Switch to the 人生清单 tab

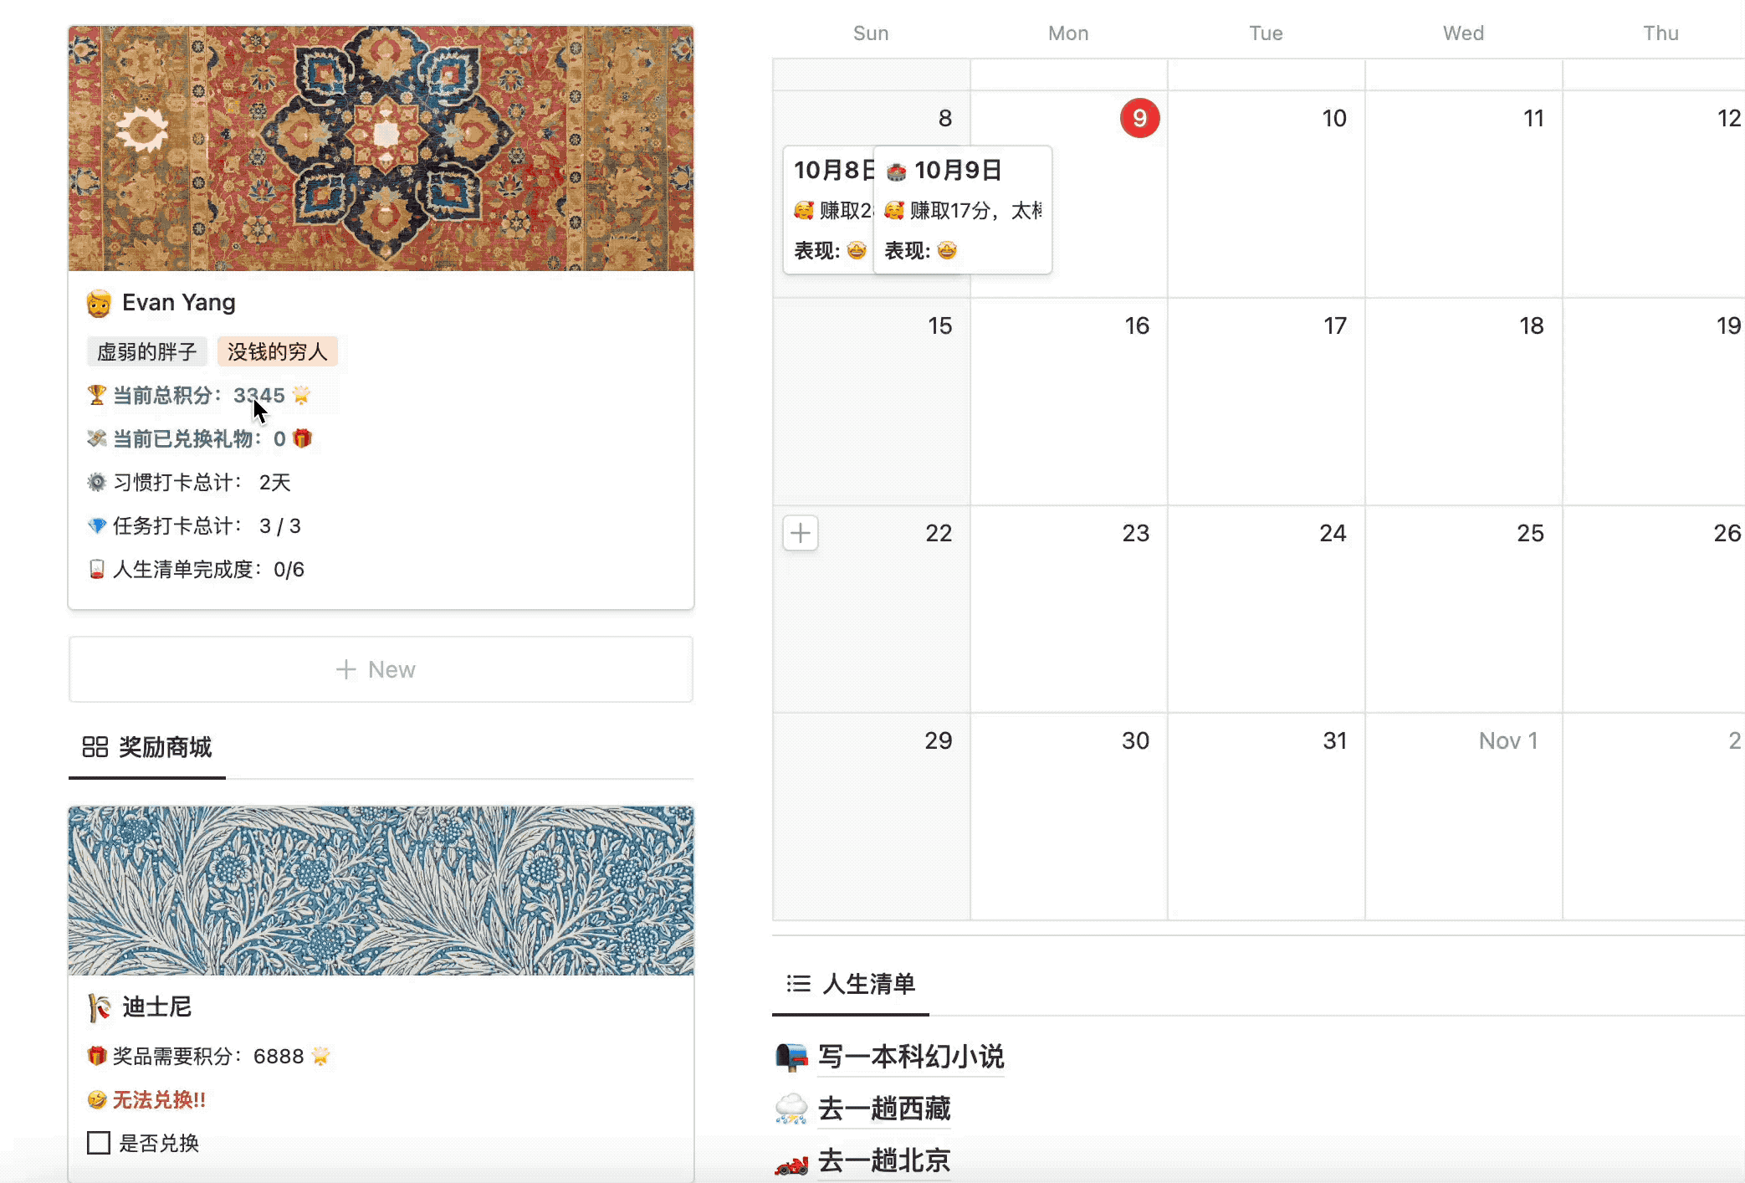click(x=868, y=984)
